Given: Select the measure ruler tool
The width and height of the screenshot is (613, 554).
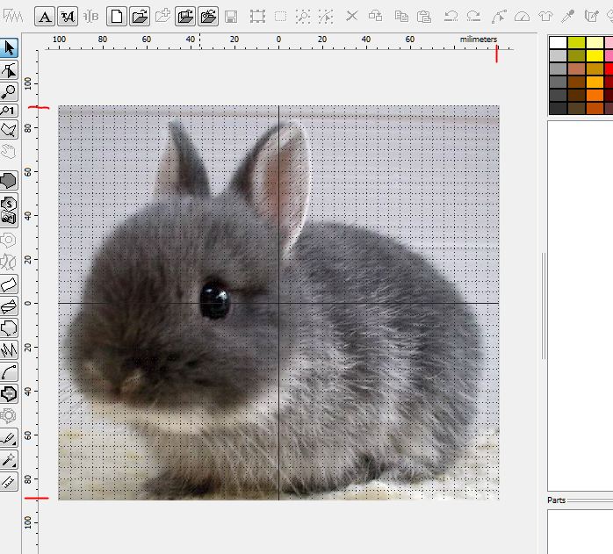Looking at the screenshot, I should 9,481.
